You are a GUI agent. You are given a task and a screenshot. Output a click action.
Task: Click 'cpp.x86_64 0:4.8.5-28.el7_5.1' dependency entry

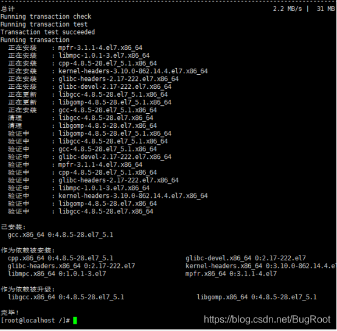coord(60,258)
